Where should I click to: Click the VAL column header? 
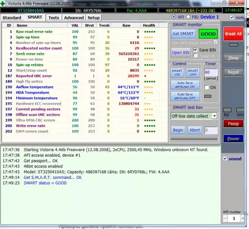click(x=75, y=25)
